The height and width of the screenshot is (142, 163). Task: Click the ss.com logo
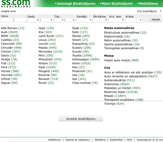point(16,3)
